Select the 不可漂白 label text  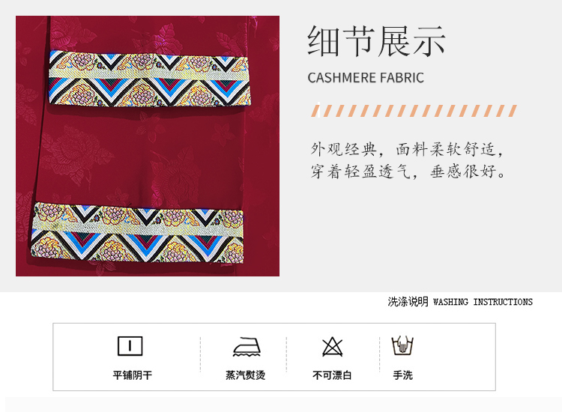332,375
